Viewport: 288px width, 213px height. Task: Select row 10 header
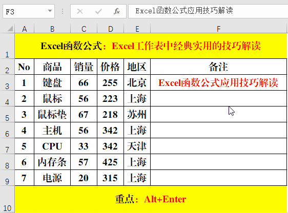7,199
